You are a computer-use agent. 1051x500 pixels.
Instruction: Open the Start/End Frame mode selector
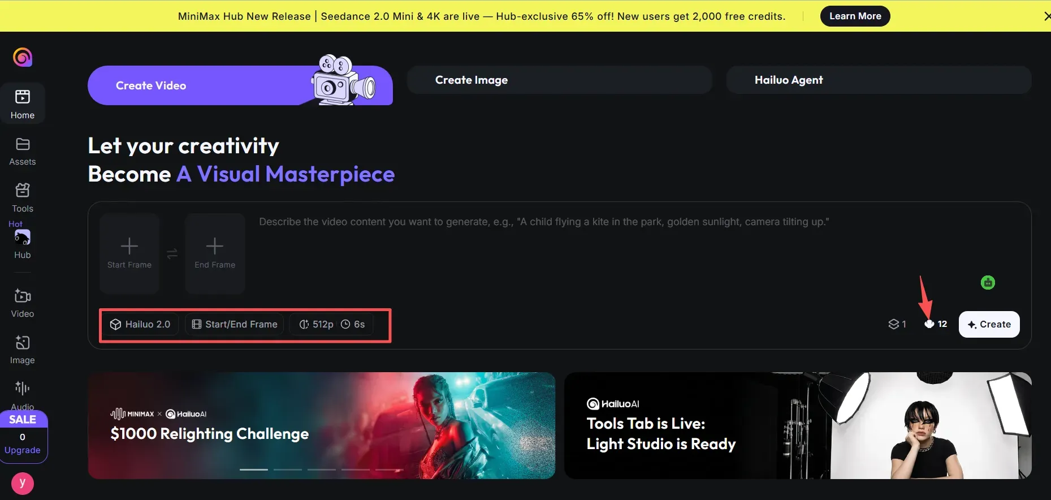(x=235, y=324)
